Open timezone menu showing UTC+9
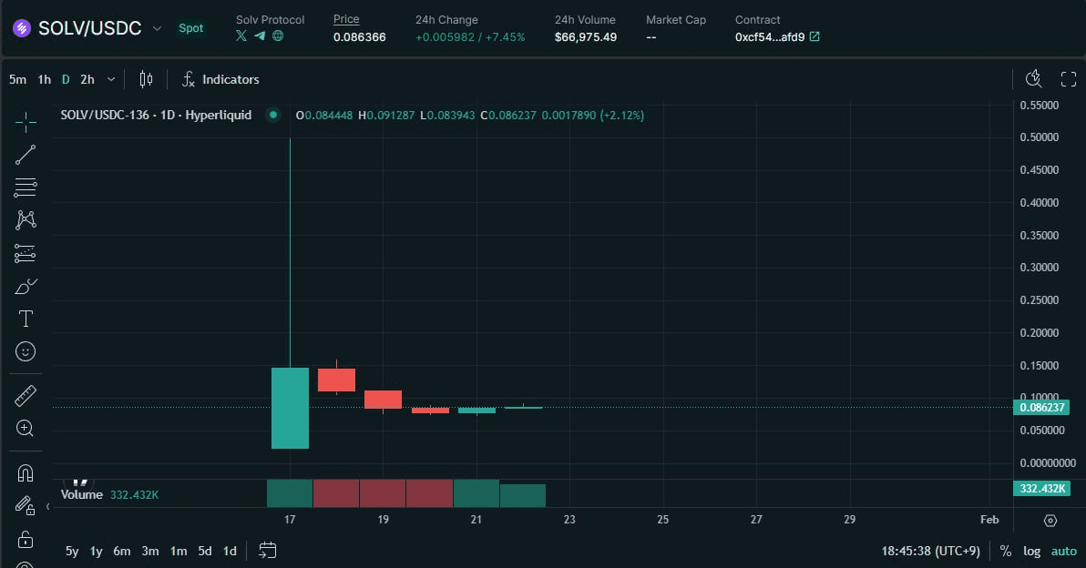 coord(931,552)
